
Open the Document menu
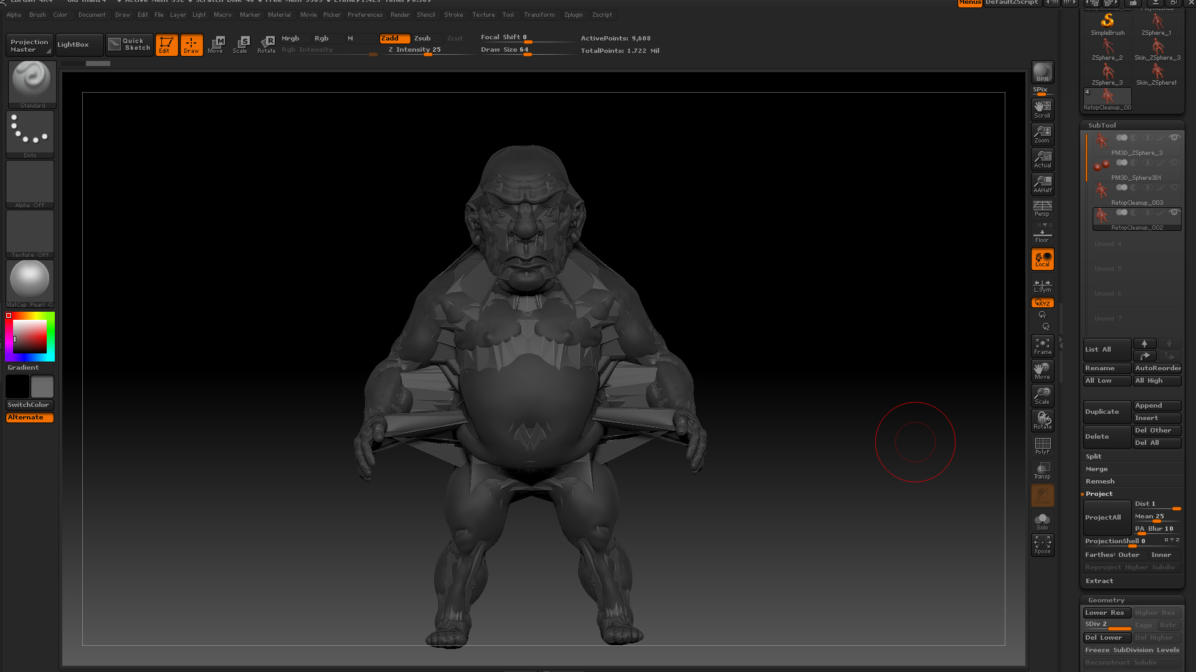[x=92, y=15]
